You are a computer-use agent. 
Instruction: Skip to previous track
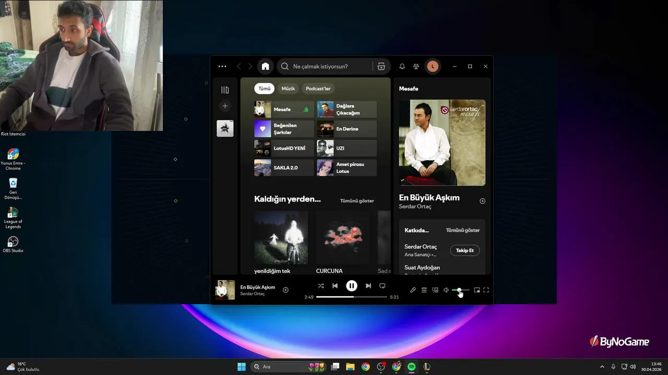(x=335, y=286)
